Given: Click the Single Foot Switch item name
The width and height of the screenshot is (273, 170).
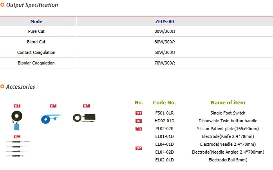Looking at the screenshot, I should pos(228,113).
